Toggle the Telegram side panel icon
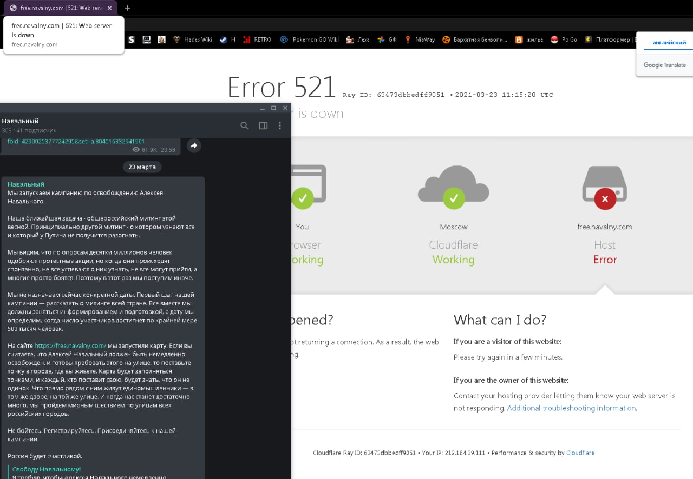Screen dimensions: 693x479 pyautogui.click(x=263, y=125)
